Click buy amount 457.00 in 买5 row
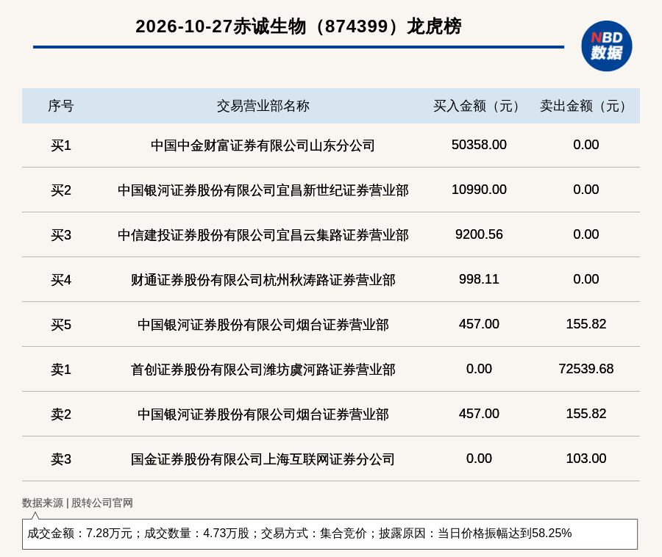Screen dimensions: 662x557 pyautogui.click(x=479, y=324)
